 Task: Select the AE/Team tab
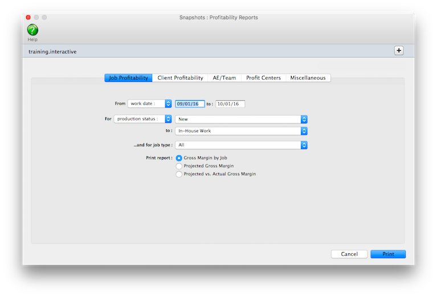click(x=224, y=78)
